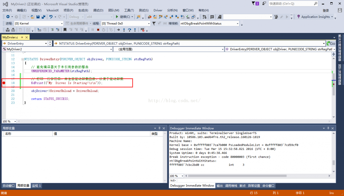
Task: Click the Restart debugging icon
Action: [104, 30]
